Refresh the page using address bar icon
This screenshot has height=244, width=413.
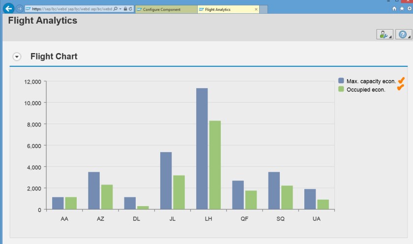(130, 9)
